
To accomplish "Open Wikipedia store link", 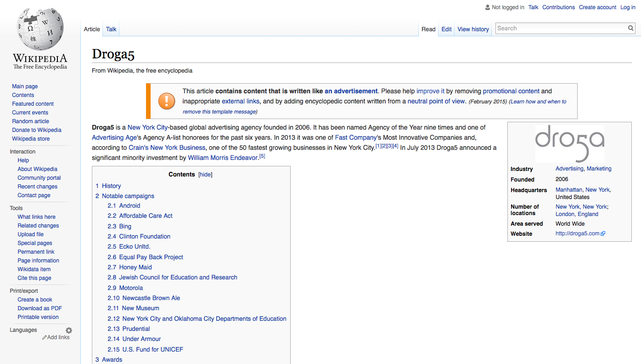I will click(x=31, y=139).
